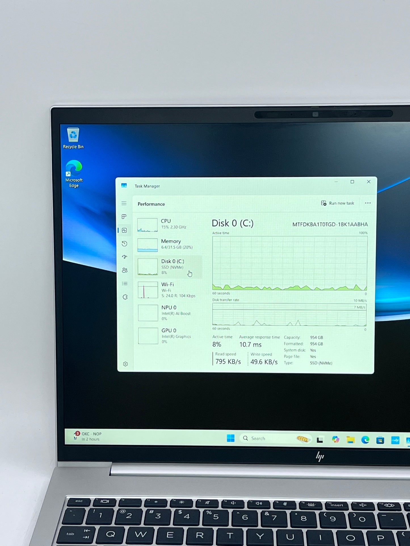Screen dimensions: 410x546
Task: Open the App history page icon
Action: 124,244
